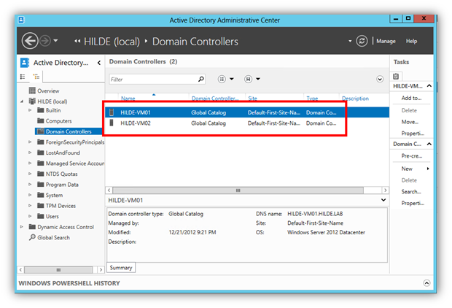This screenshot has width=452, height=308.
Task: Sort by the Name column header
Action: pyautogui.click(x=128, y=99)
